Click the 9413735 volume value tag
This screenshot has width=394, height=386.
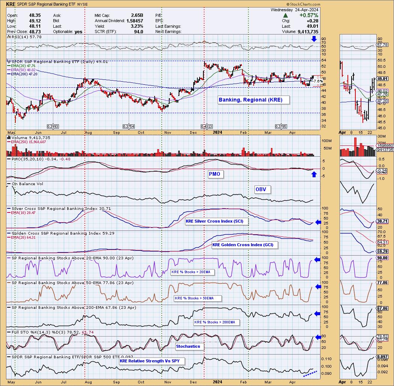coord(385,150)
